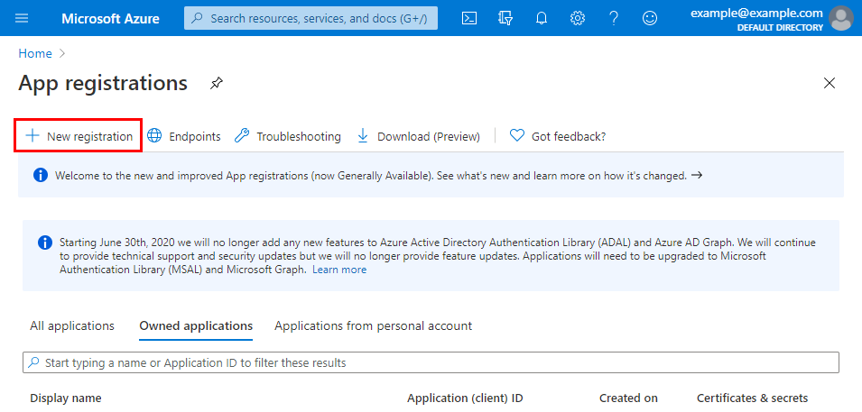Click New registration
This screenshot has width=862, height=412.
click(79, 136)
